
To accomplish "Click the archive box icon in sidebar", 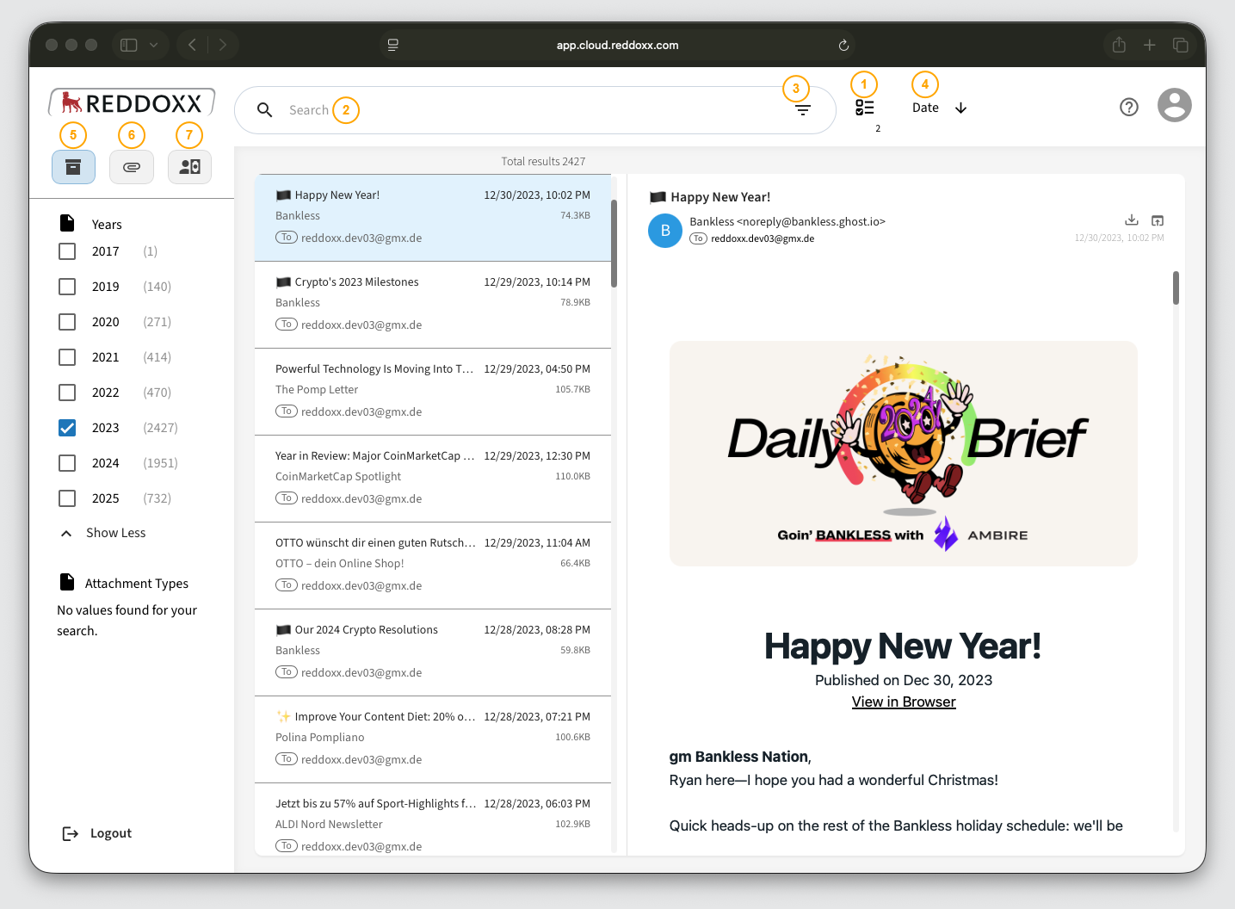I will [x=73, y=167].
